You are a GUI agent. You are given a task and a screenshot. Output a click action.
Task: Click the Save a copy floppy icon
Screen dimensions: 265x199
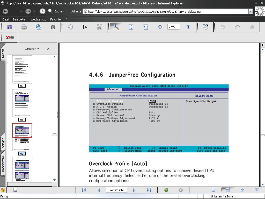[10, 27]
